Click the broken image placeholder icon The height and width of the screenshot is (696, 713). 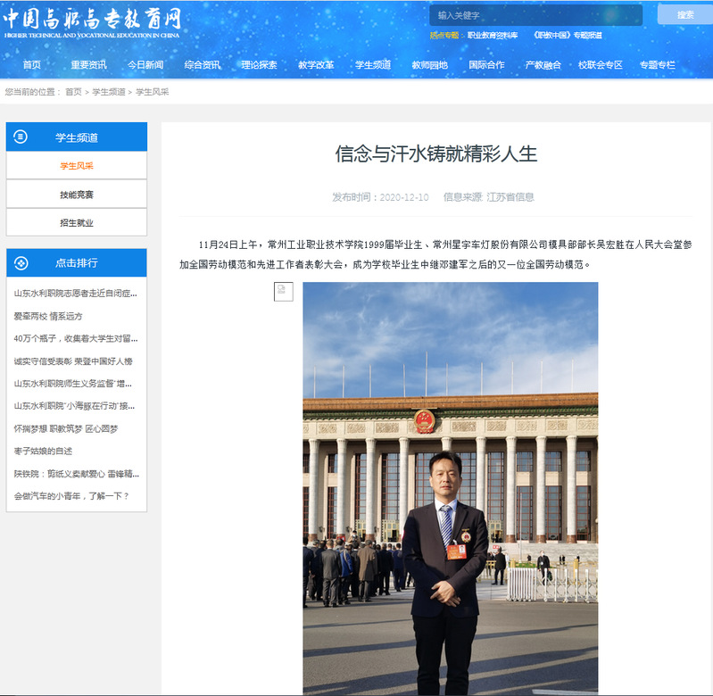point(283,291)
